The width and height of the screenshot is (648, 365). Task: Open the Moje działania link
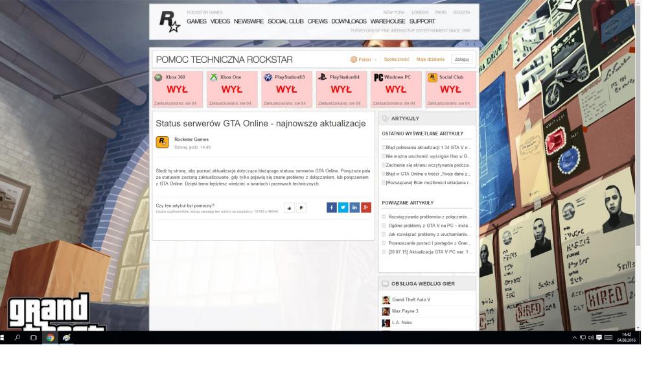point(430,60)
